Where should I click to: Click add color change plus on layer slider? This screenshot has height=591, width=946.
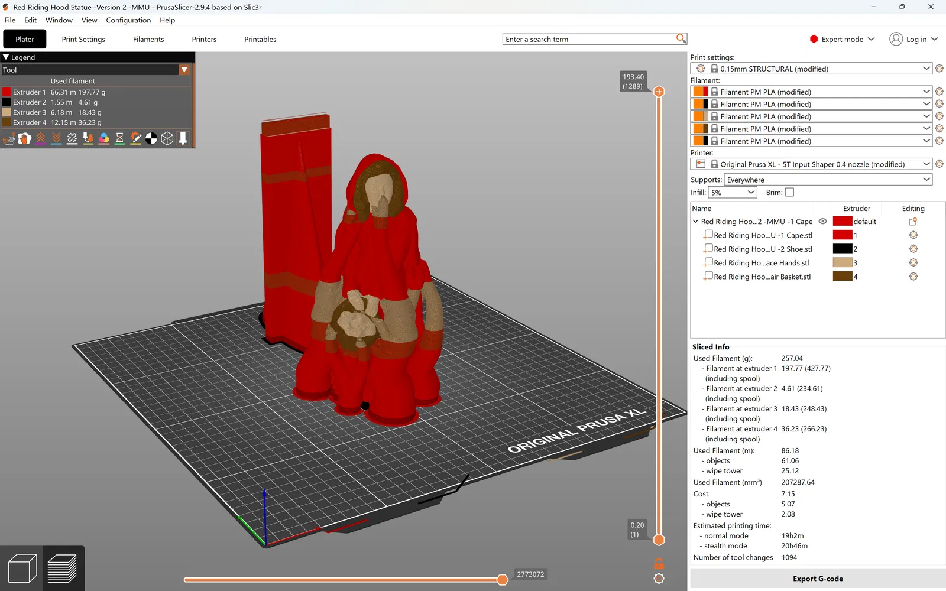point(659,92)
